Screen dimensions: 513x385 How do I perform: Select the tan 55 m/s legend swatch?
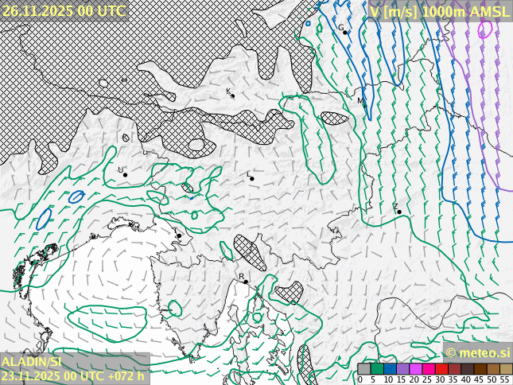506,369
